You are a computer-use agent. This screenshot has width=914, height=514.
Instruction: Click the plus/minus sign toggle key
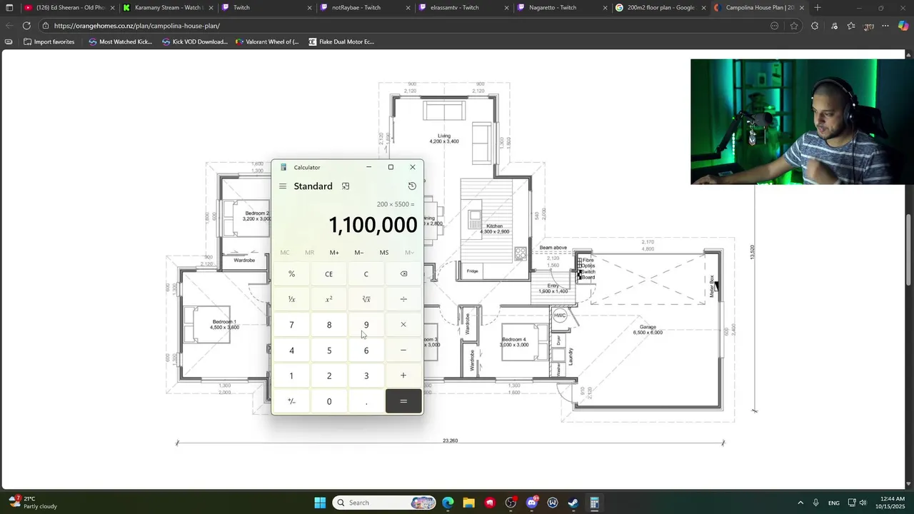tap(291, 401)
